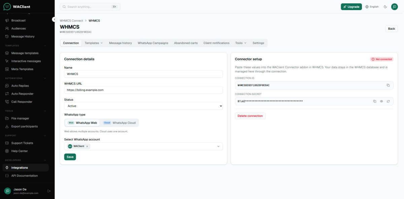Open the Integrations plug icon
Image resolution: width=404 pixels, height=199 pixels.
click(7, 168)
